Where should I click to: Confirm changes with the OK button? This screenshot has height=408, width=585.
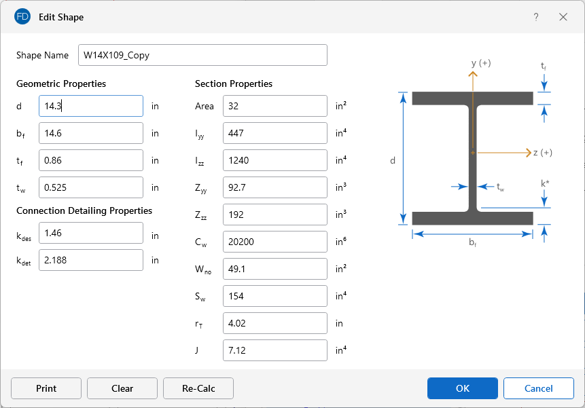[462, 388]
